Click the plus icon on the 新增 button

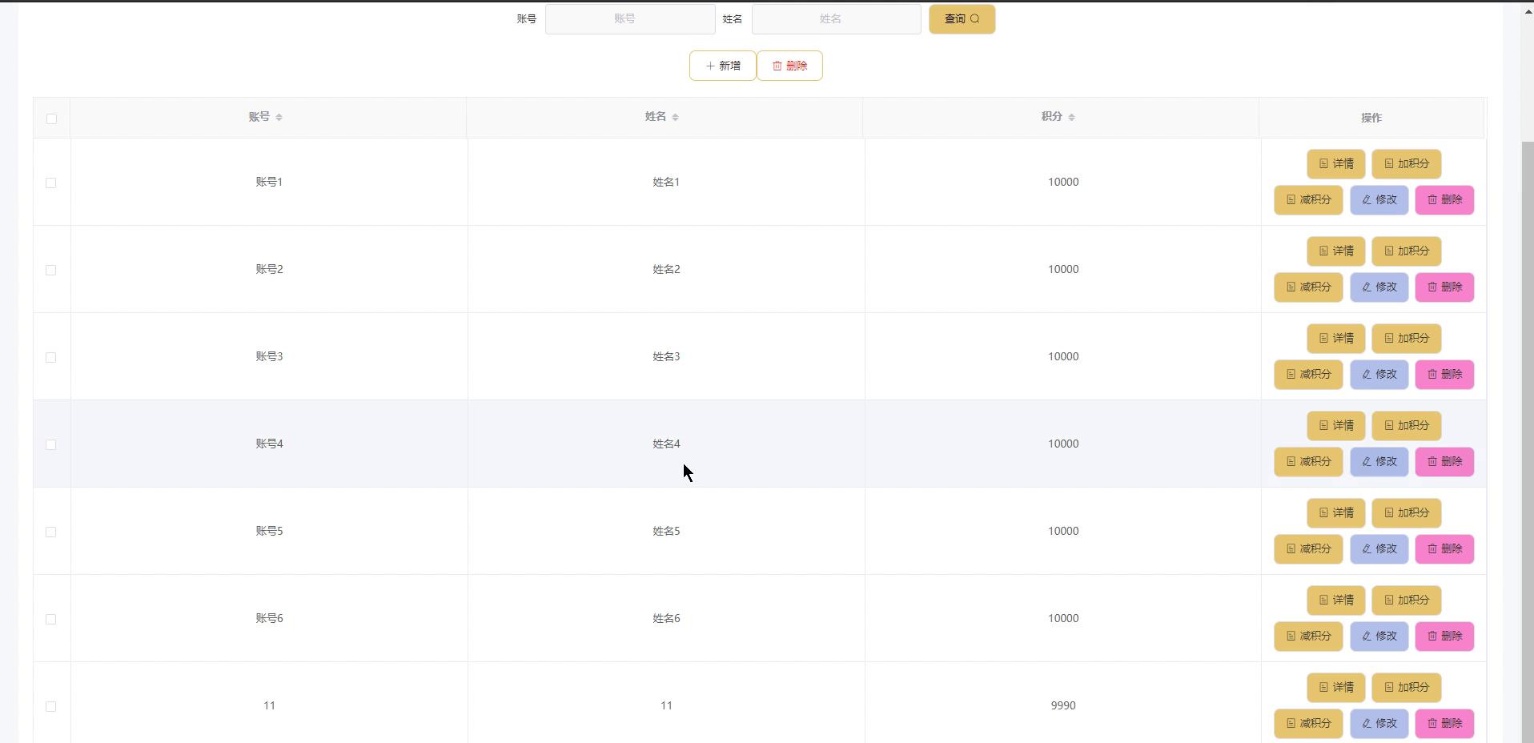point(710,66)
